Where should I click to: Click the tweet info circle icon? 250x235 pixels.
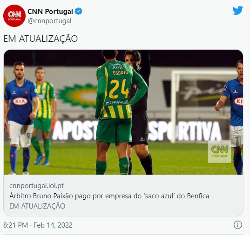pyautogui.click(x=238, y=225)
